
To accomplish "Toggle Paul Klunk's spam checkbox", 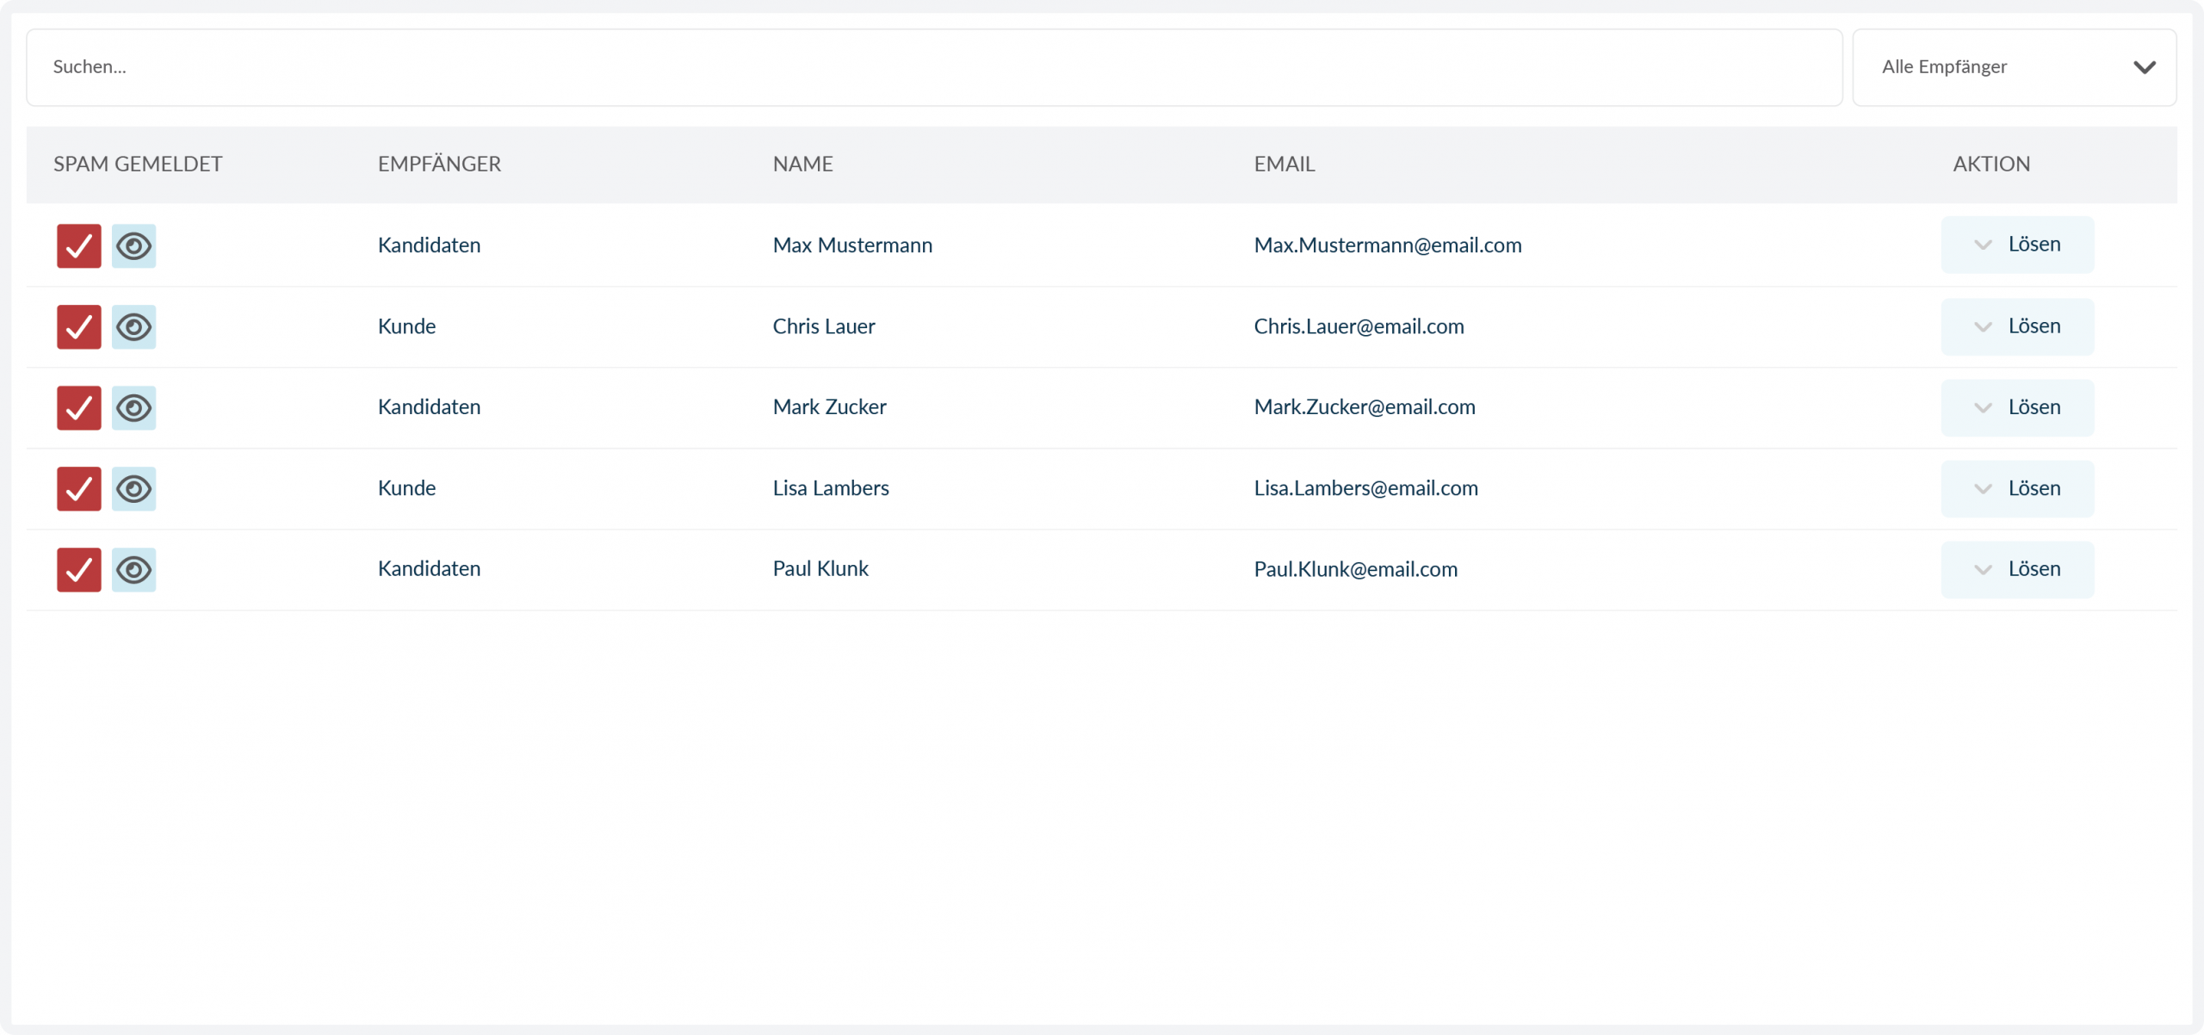I will [x=79, y=570].
